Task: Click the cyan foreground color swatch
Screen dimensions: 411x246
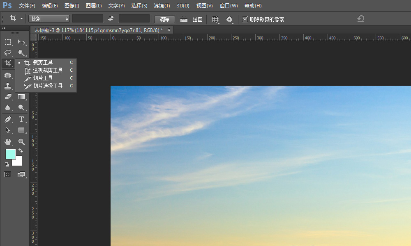Action: [10, 154]
